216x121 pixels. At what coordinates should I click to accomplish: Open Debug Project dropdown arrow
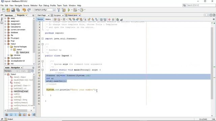click(78, 10)
